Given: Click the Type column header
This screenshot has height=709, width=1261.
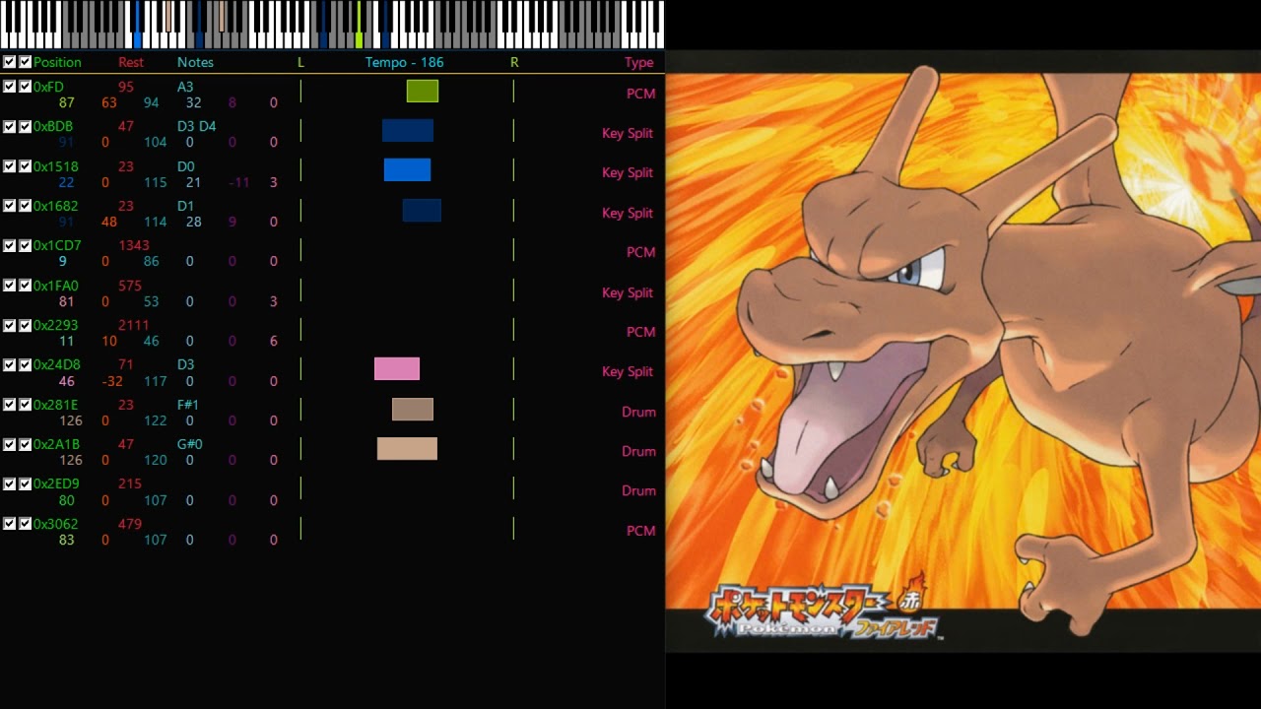Looking at the screenshot, I should tap(639, 62).
